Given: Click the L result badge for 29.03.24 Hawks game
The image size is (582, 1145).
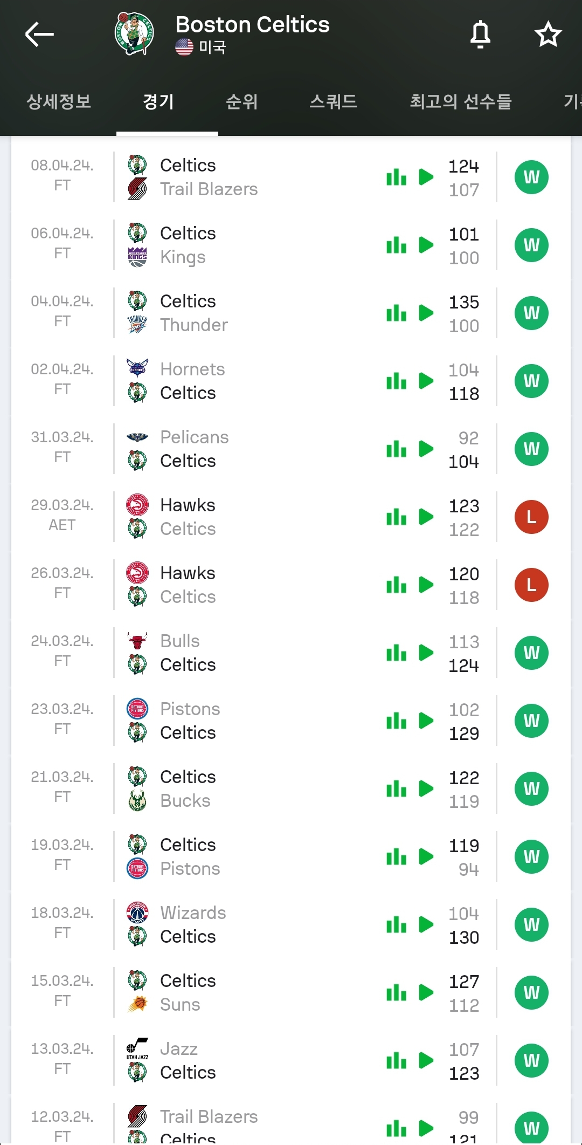Looking at the screenshot, I should (531, 517).
